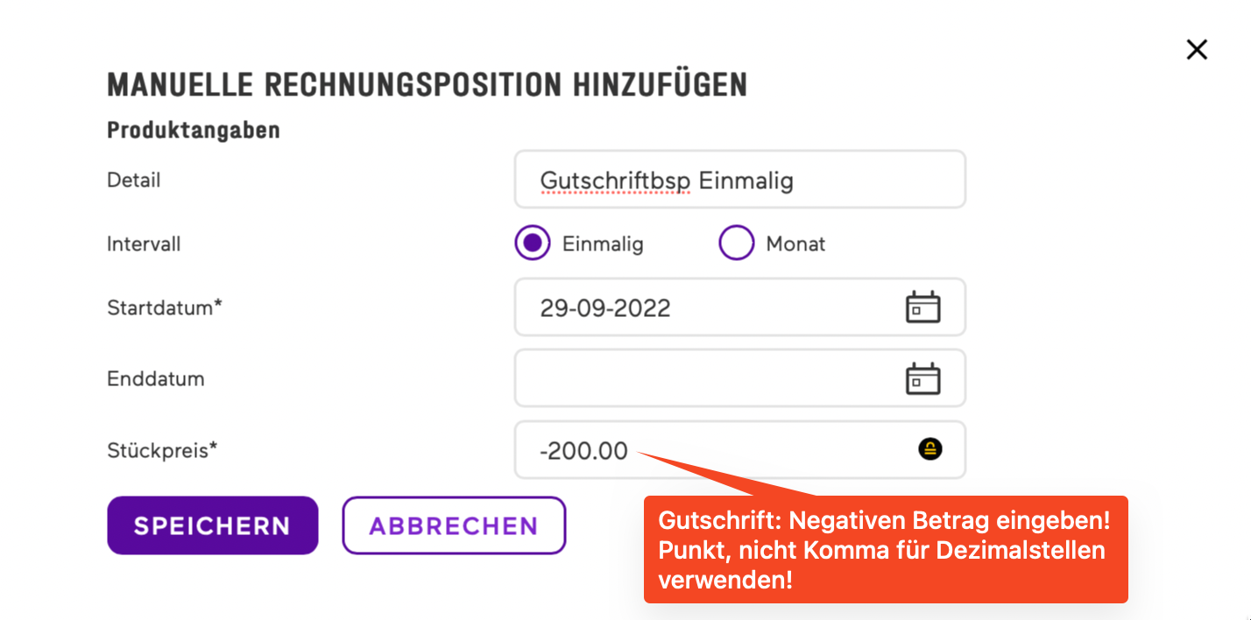Click the orange Gutschrift hint callout
Image resolution: width=1251 pixels, height=620 pixels.
click(x=885, y=550)
